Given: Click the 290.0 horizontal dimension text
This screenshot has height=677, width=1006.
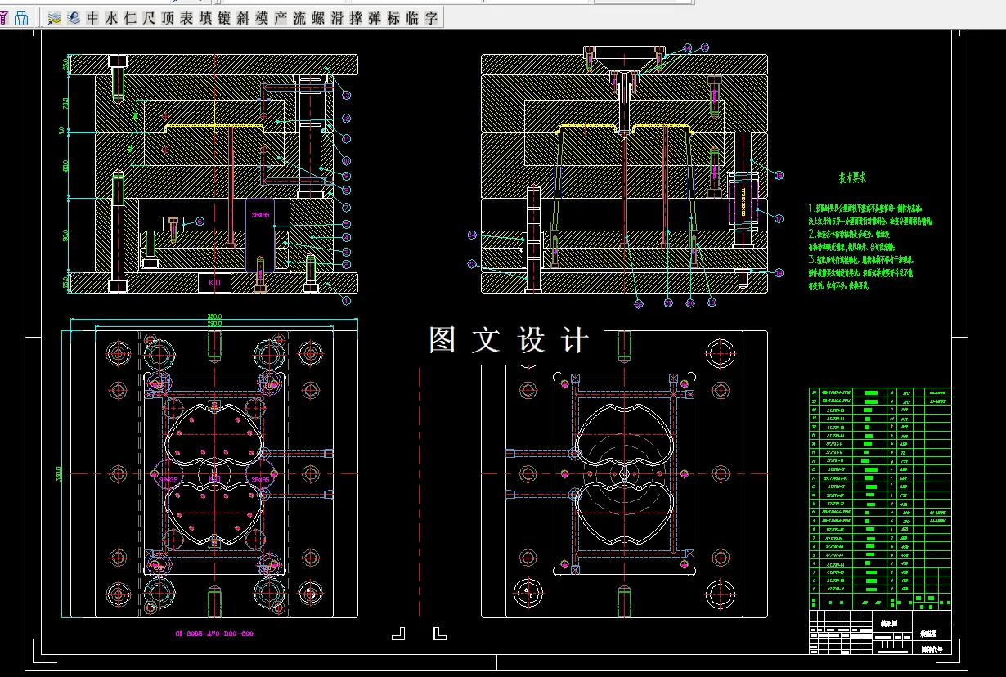Looking at the screenshot, I should (213, 325).
